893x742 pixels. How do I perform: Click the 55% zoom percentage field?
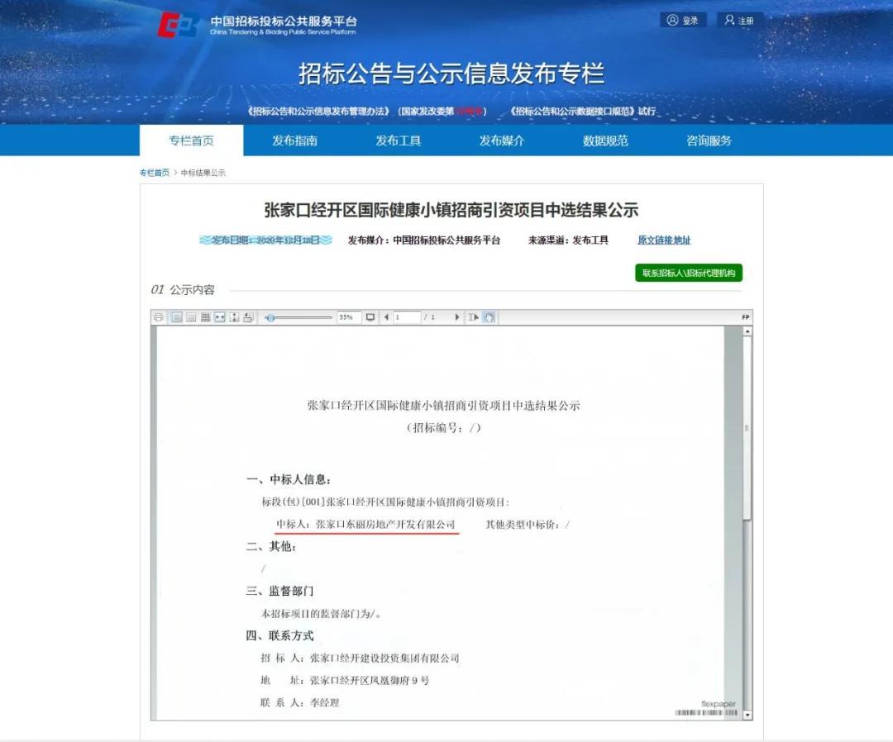pos(349,317)
